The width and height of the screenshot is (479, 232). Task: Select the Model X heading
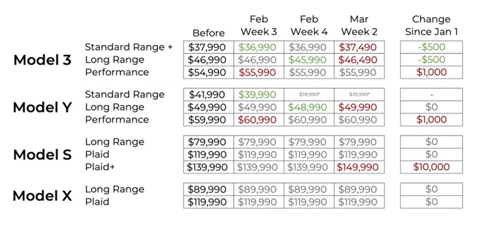click(42, 196)
